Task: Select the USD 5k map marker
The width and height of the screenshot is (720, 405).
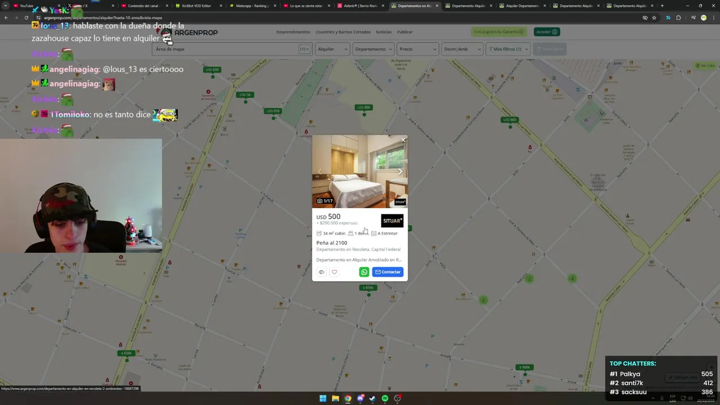Action: tap(245, 94)
